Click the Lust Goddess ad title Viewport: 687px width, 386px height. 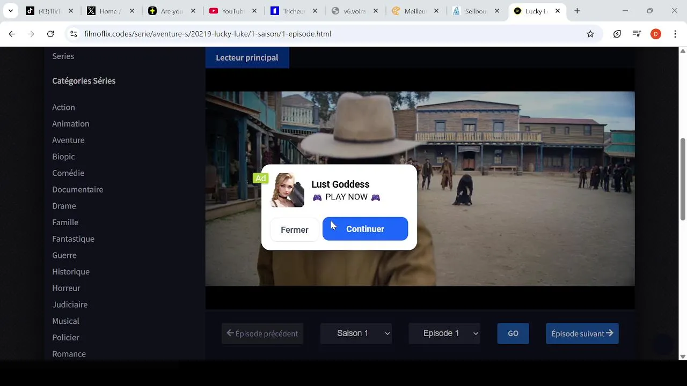[x=340, y=184]
